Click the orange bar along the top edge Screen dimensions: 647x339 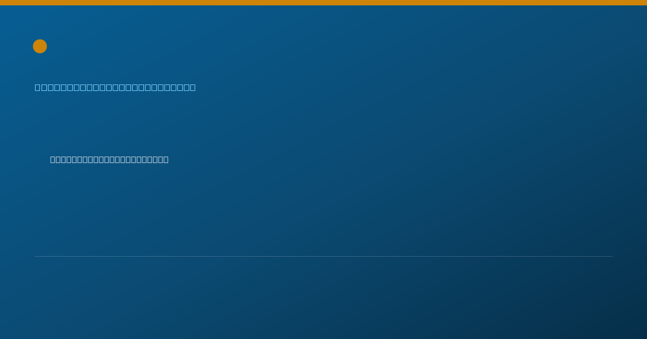click(x=323, y=3)
